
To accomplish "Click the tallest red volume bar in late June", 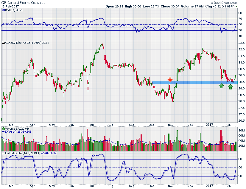I will pos(87,140).
